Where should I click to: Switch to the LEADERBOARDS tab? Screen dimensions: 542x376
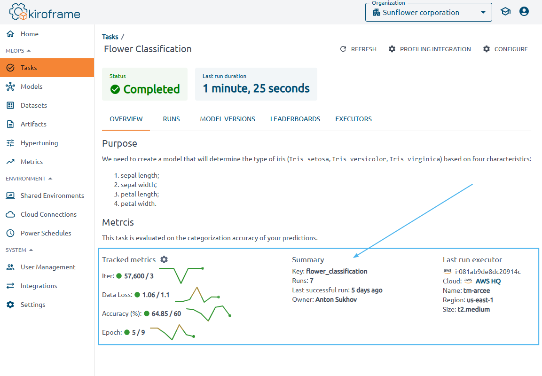click(295, 119)
